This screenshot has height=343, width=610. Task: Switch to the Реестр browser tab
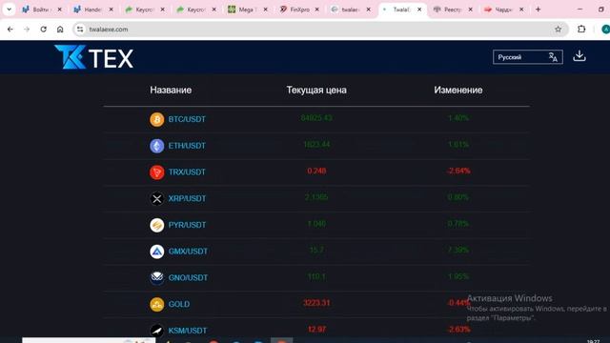tap(453, 10)
